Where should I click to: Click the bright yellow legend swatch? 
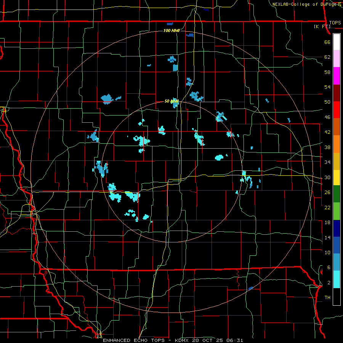pos(337,178)
